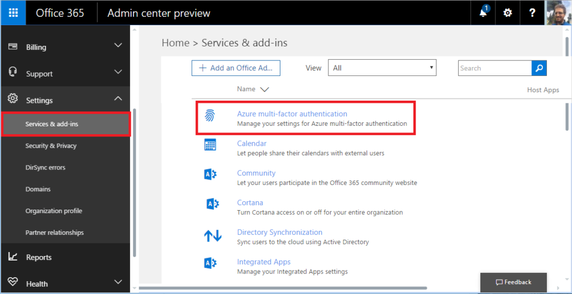Click the fingerprint icon for Azure multi-factor authentication

(210, 116)
